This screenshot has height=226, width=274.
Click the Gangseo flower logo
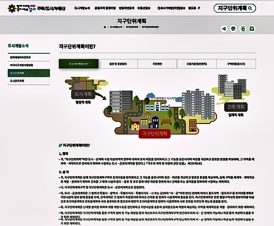click(12, 8)
